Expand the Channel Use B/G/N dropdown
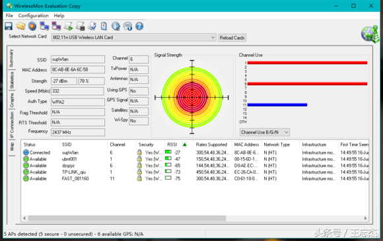This screenshot has height=241, width=383. click(265, 132)
